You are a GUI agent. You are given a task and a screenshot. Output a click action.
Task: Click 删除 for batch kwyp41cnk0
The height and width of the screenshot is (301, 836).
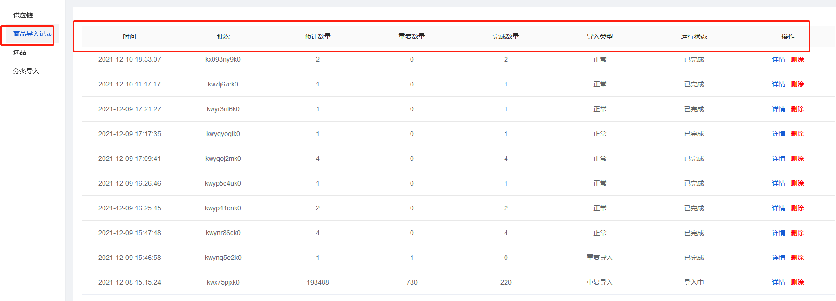click(x=797, y=208)
